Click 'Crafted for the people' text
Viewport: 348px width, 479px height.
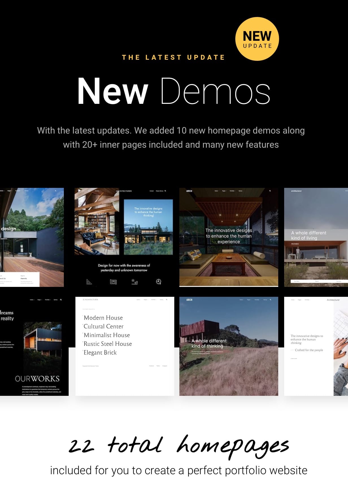pyautogui.click(x=309, y=350)
